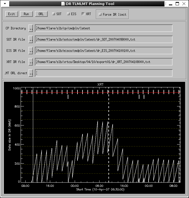Toggle the XRT checkbox

click(x=83, y=14)
